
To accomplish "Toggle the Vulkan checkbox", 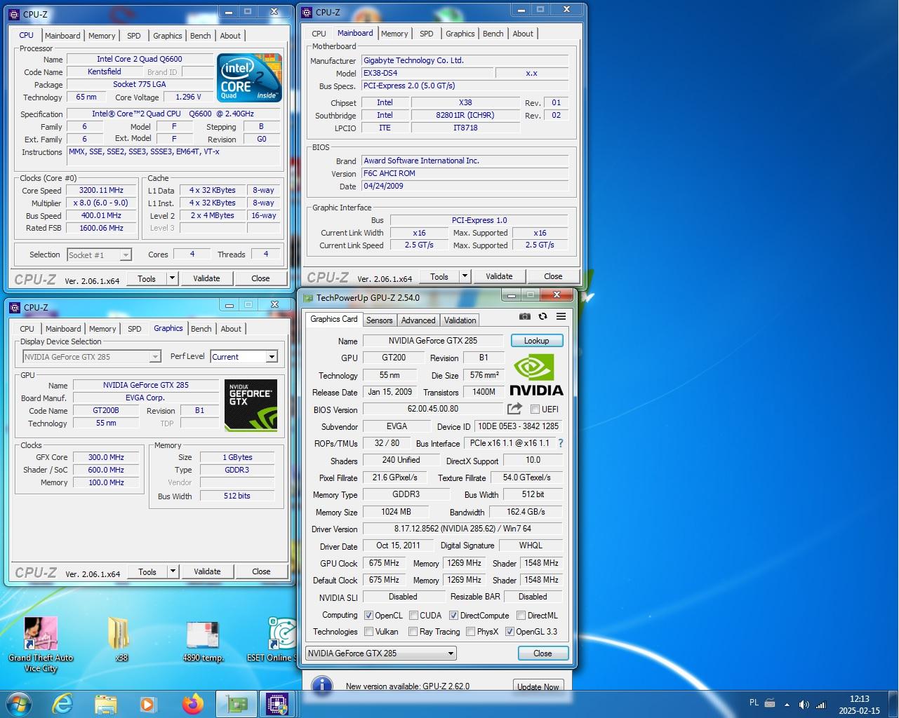I will [x=369, y=632].
